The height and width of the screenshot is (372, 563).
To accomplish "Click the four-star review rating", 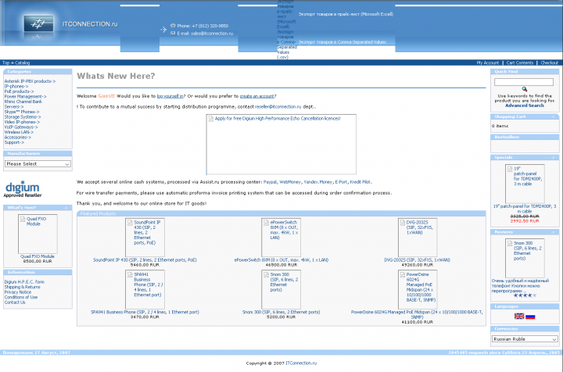I will point(525,295).
